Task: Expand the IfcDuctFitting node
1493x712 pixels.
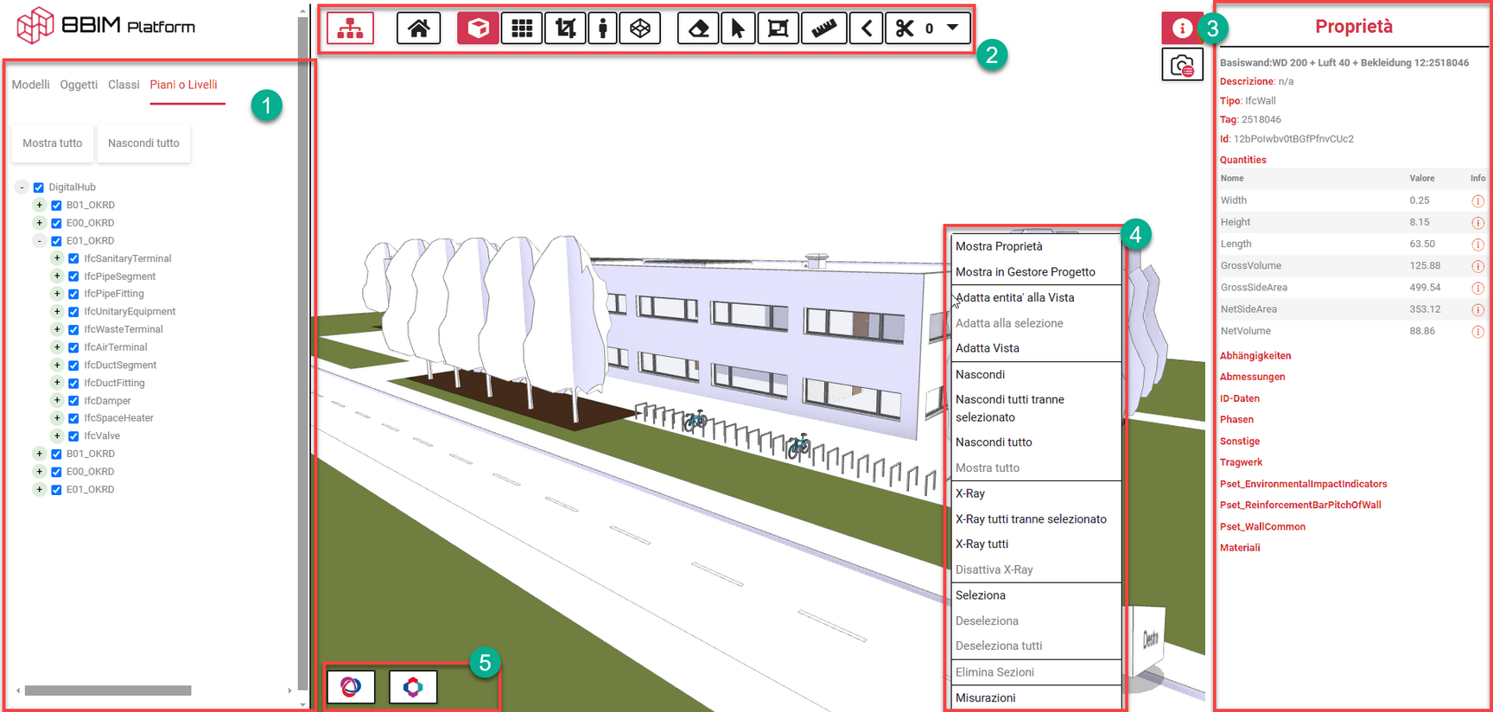Action: 57,383
